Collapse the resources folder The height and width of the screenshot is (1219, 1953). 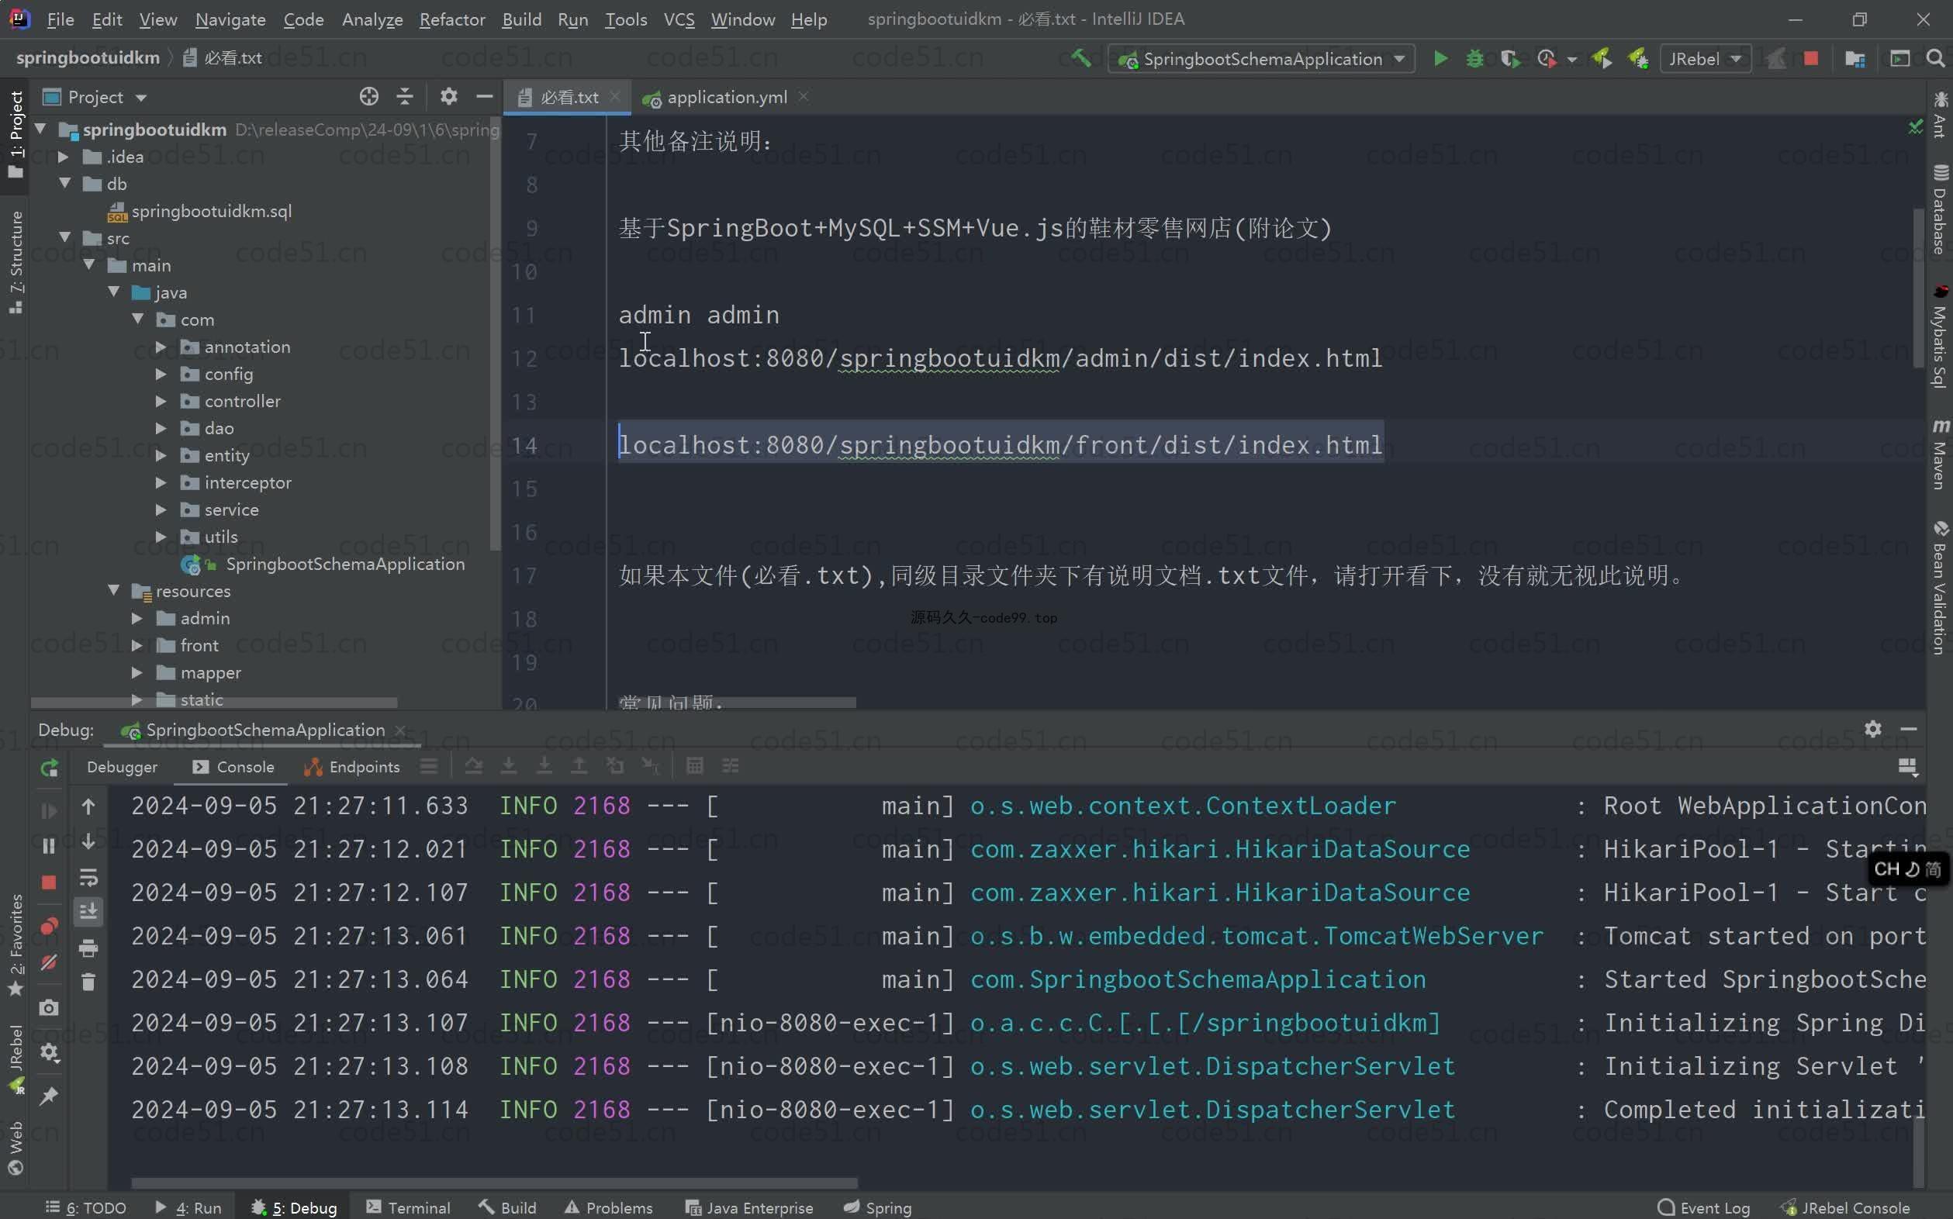pyautogui.click(x=114, y=591)
